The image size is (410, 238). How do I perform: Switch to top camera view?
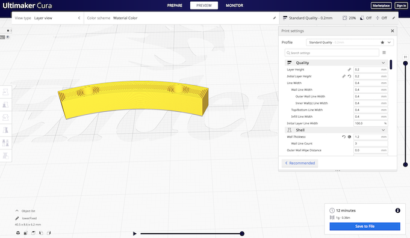[33, 233]
